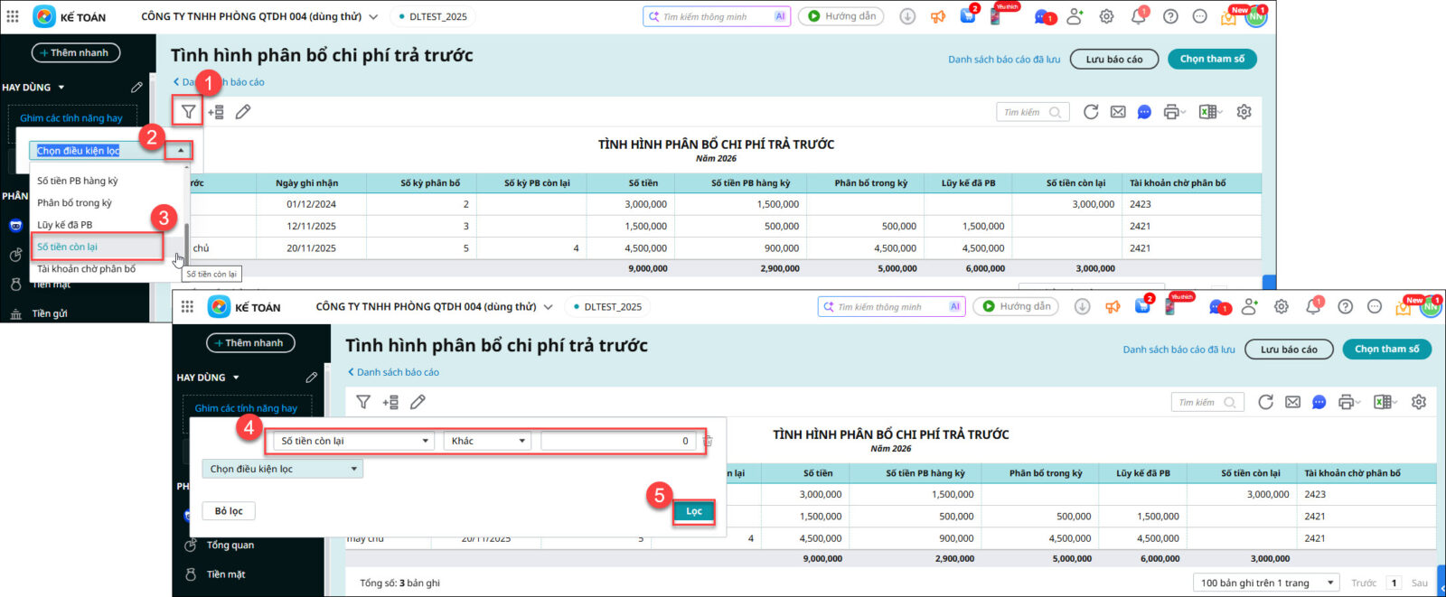
Task: Click the funnel filter icon marked step 1
Action: [188, 112]
